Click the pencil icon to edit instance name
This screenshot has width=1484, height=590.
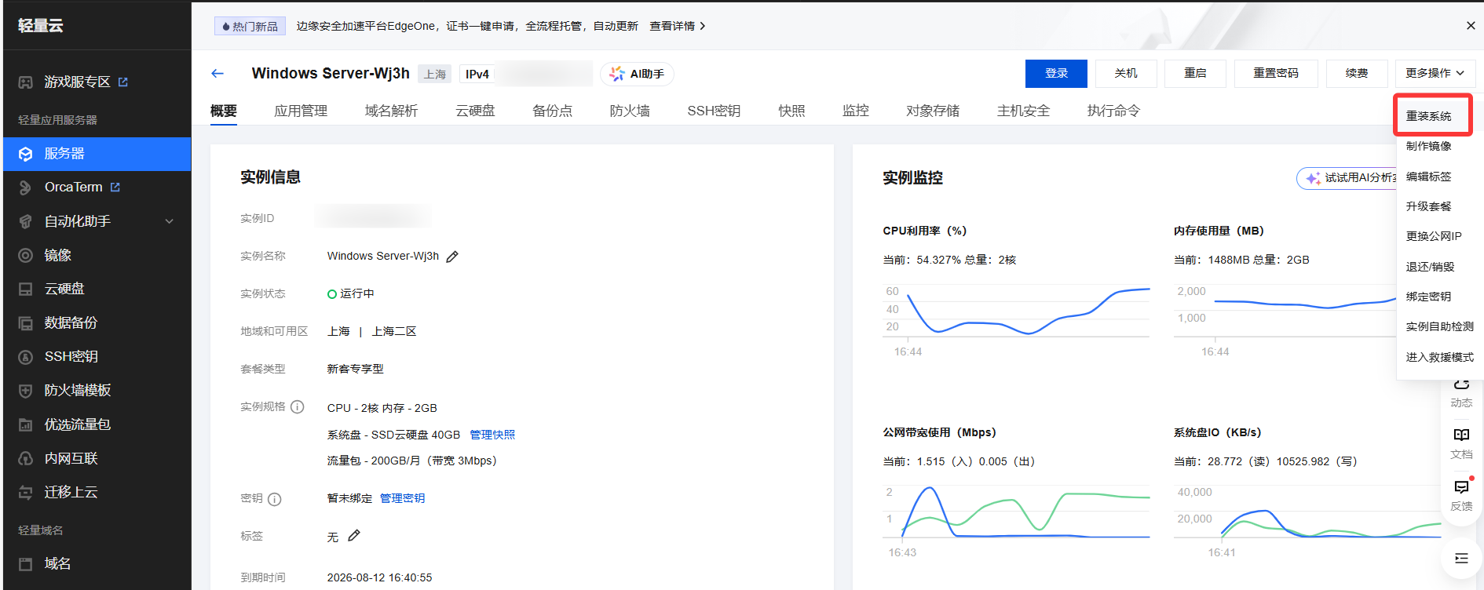(x=452, y=257)
